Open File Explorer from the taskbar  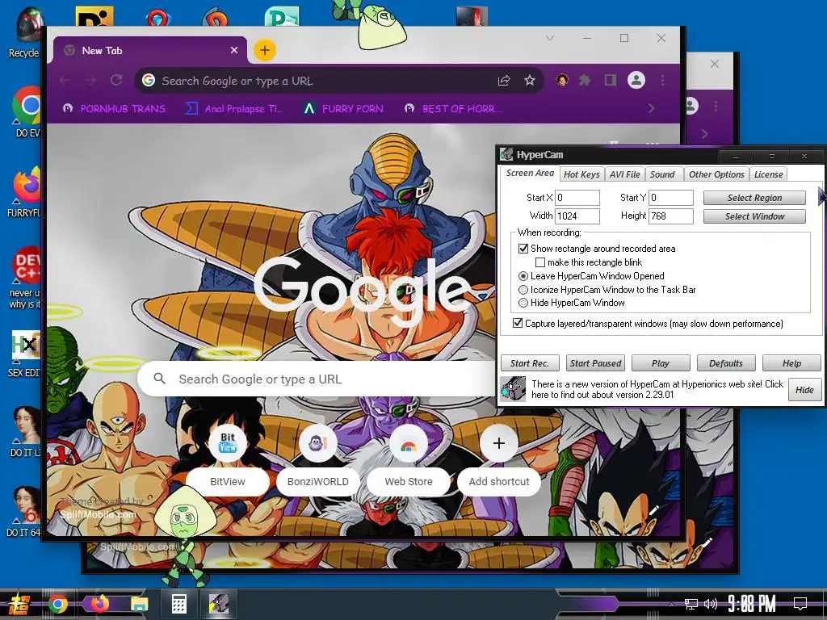coord(139,604)
